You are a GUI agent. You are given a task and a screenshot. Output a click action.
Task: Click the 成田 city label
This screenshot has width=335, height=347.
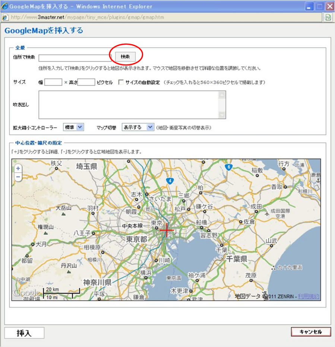[x=256, y=206]
